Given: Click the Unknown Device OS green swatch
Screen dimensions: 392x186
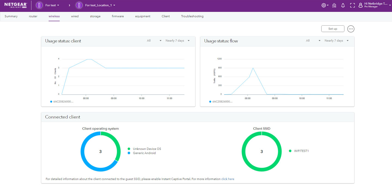Looking at the screenshot, I should pos(129,149).
